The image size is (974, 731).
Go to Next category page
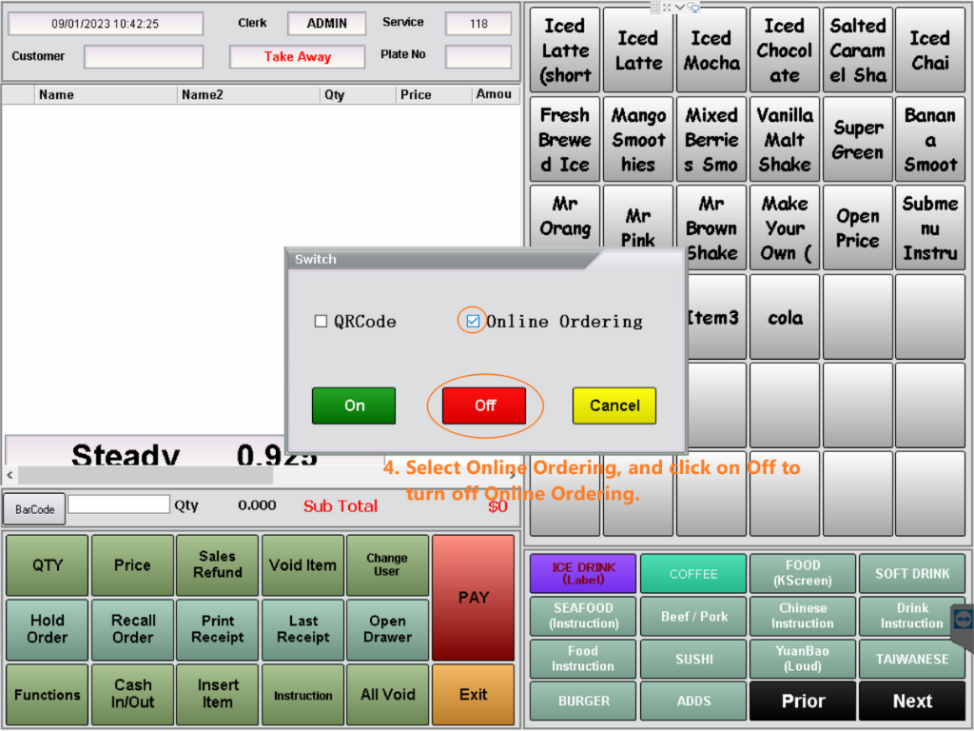[911, 701]
